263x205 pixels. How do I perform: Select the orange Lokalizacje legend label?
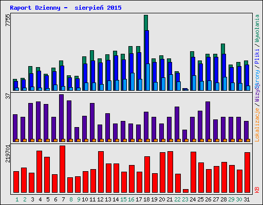pyautogui.click(x=257, y=125)
